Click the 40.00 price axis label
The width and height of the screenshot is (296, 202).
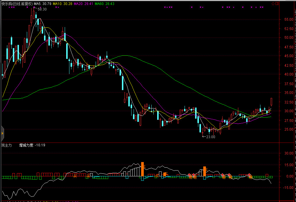coord(288,74)
